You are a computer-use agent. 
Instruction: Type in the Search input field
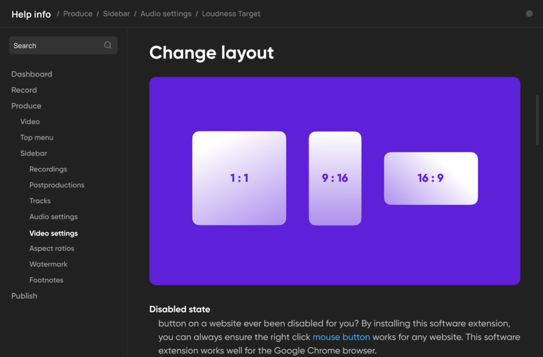[x=56, y=46]
